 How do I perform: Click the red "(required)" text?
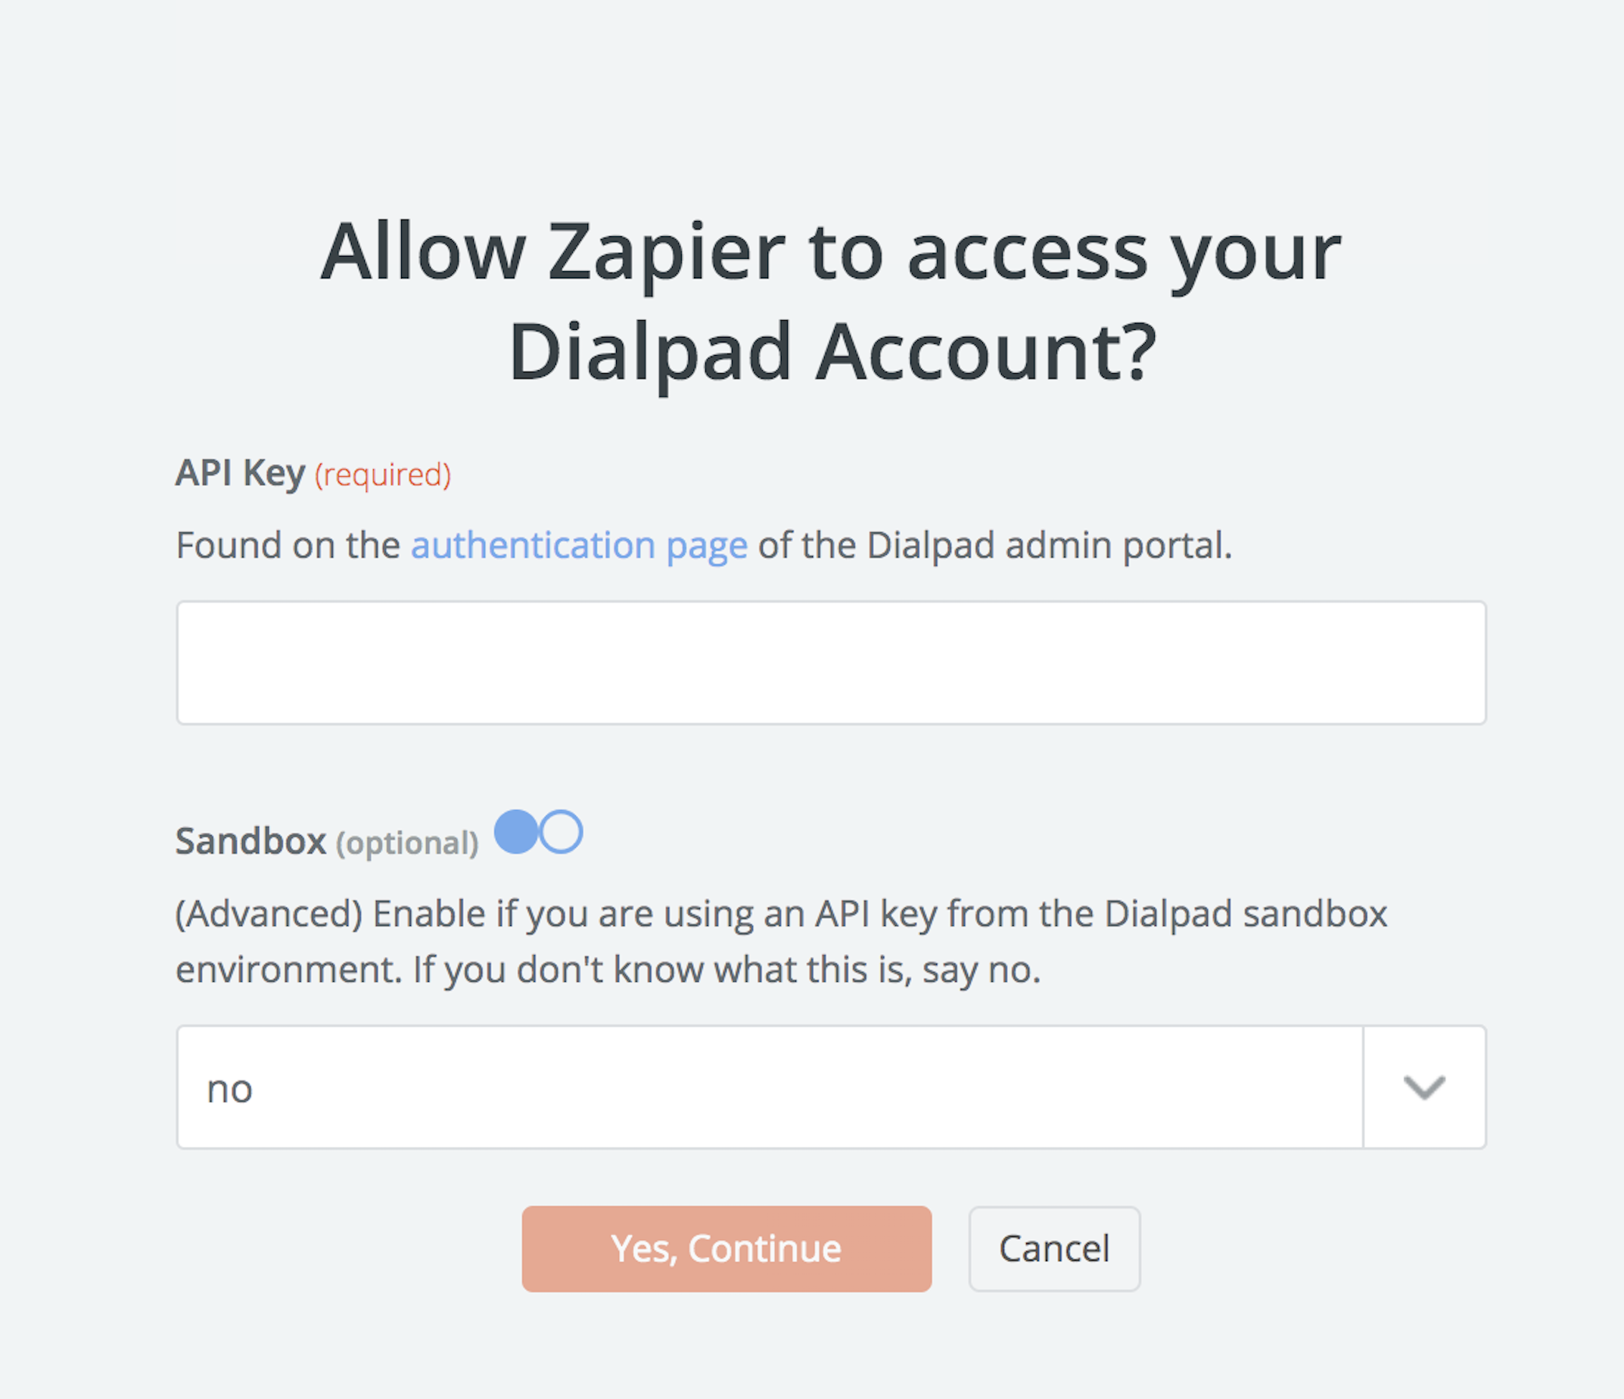(382, 475)
